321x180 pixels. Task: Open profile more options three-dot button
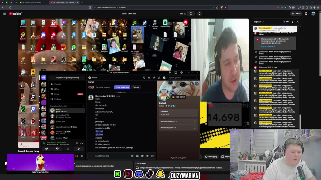point(197,84)
